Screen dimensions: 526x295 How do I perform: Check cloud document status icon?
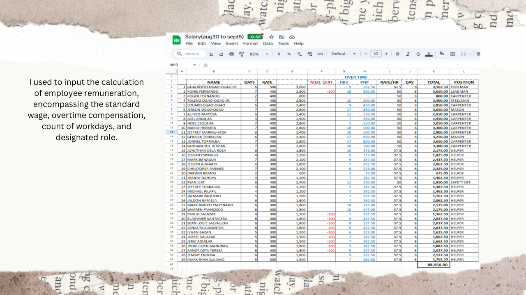(292, 37)
